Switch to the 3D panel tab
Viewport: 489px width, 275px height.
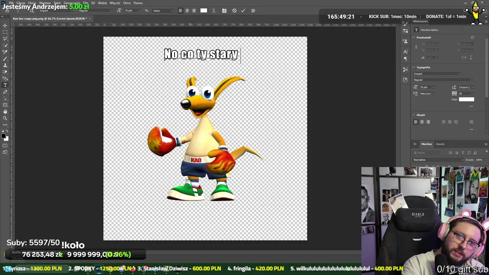pyautogui.click(x=415, y=144)
